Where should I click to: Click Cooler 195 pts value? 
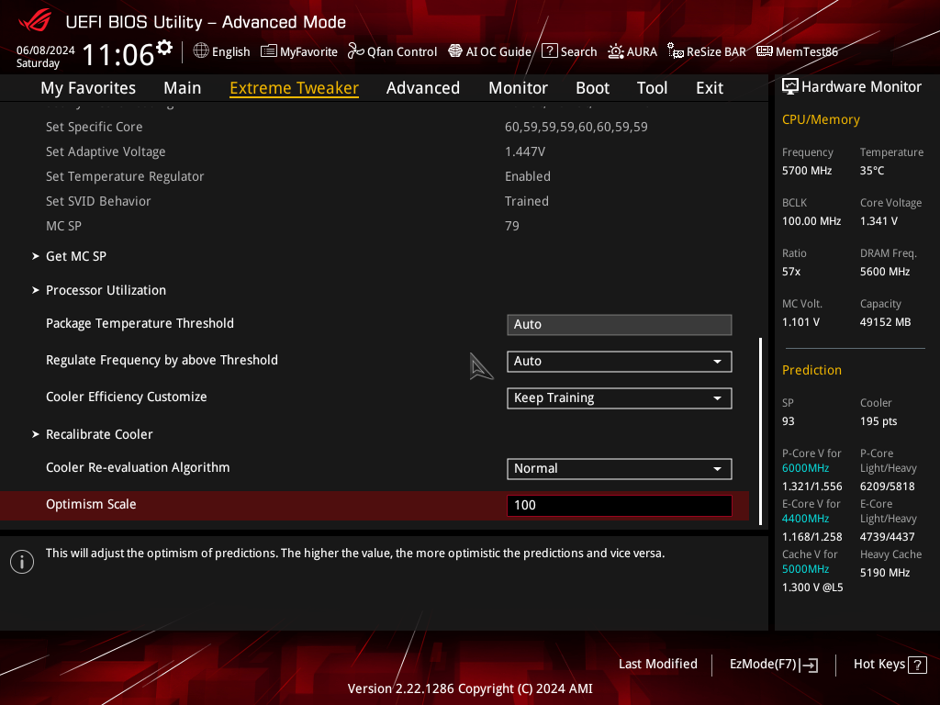click(x=878, y=421)
